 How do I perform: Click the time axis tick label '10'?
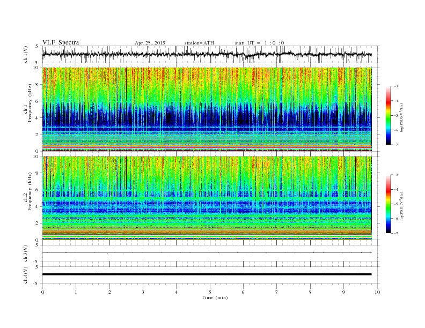(377, 292)
